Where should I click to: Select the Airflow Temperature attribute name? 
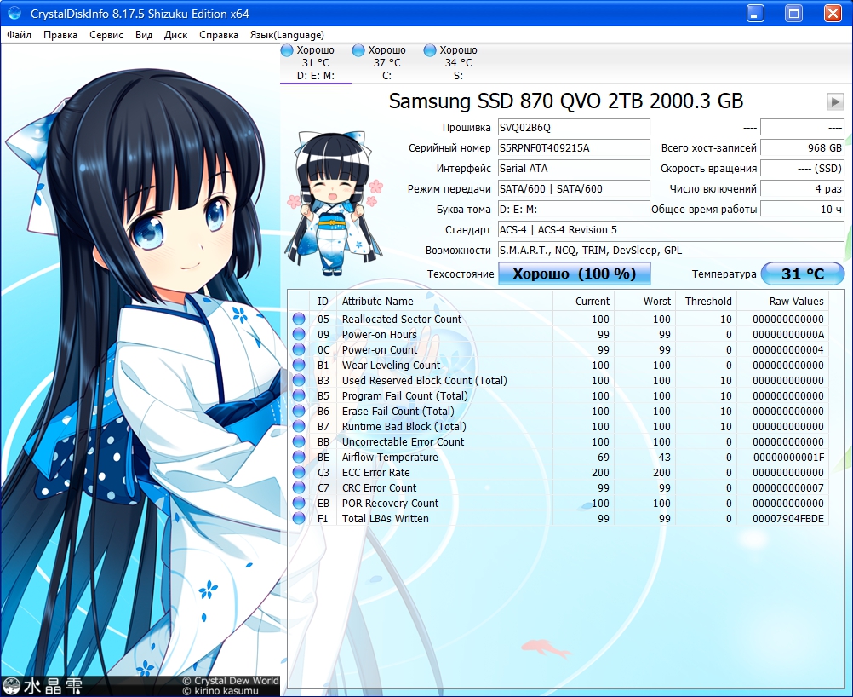click(x=390, y=457)
